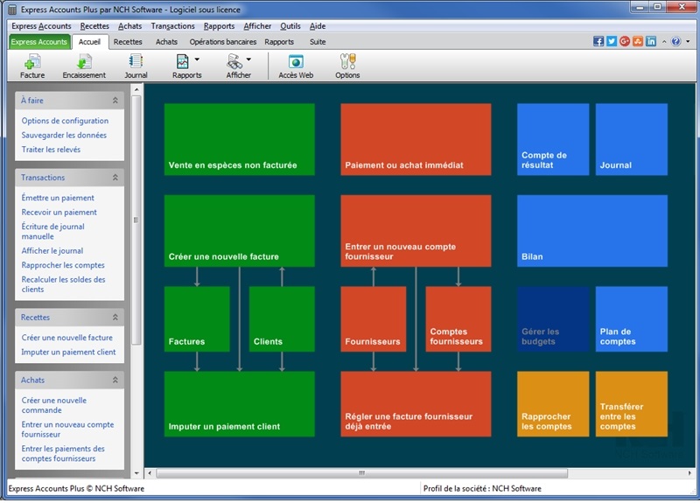This screenshot has height=503, width=700.
Task: Open the Outils menu
Action: (x=290, y=26)
